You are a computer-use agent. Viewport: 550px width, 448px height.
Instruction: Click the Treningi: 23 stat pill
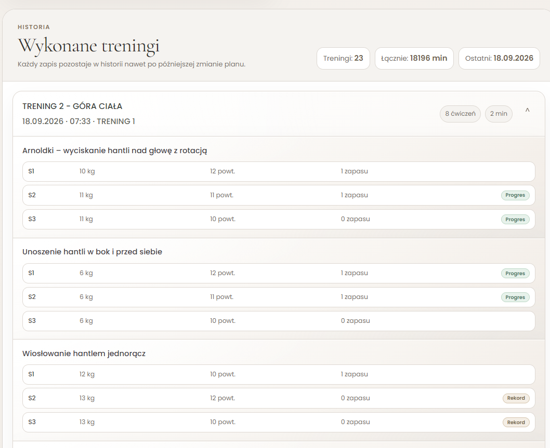point(343,59)
